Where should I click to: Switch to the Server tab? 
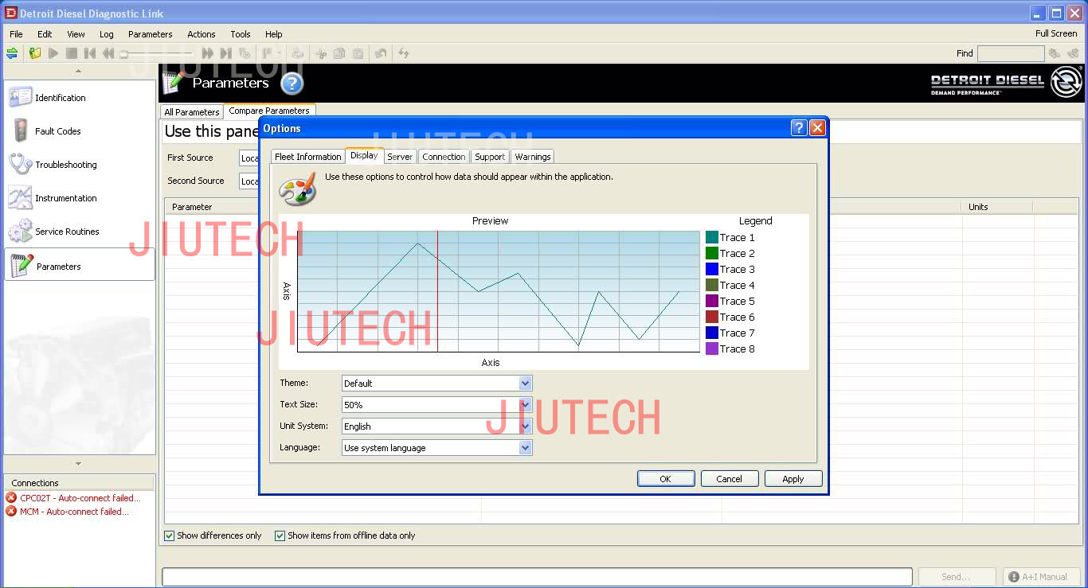400,157
